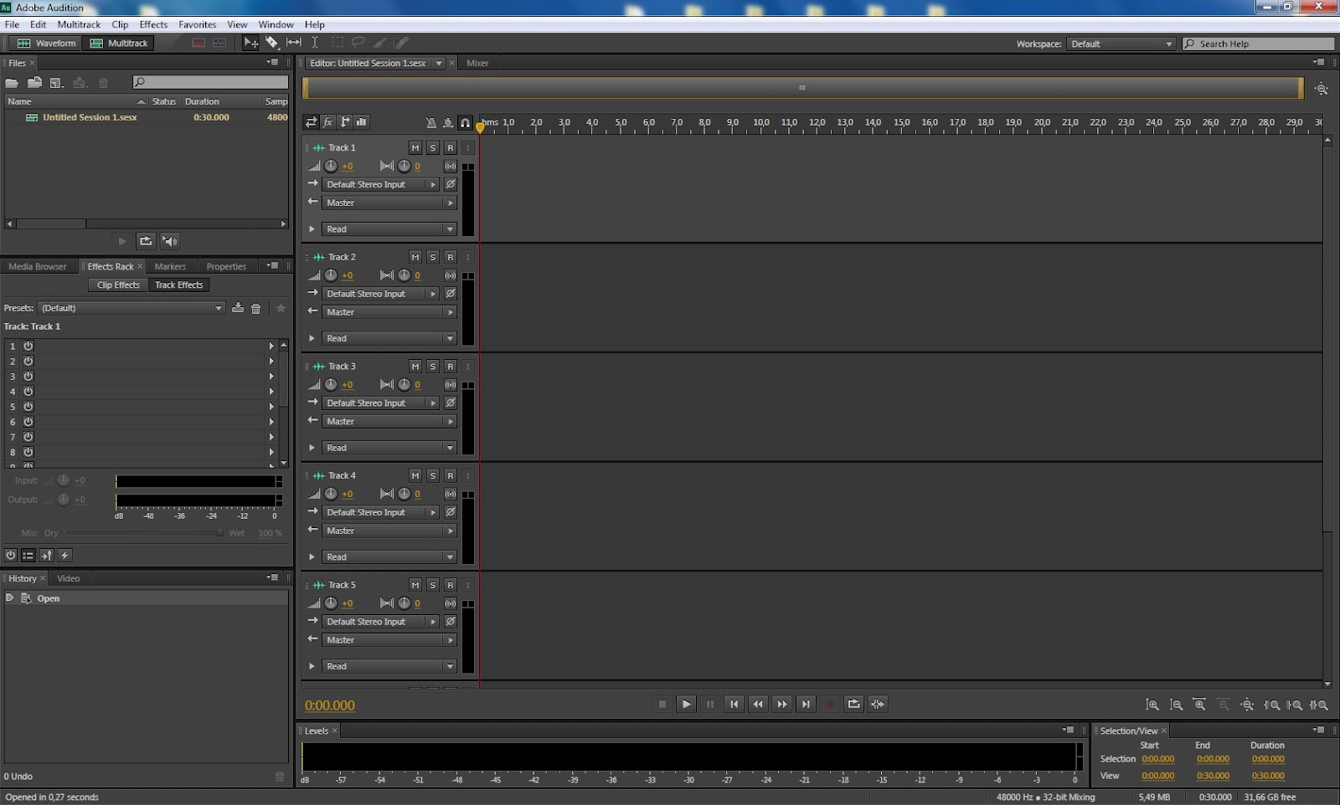Select the Slip tool
The height and width of the screenshot is (805, 1340).
click(x=294, y=43)
